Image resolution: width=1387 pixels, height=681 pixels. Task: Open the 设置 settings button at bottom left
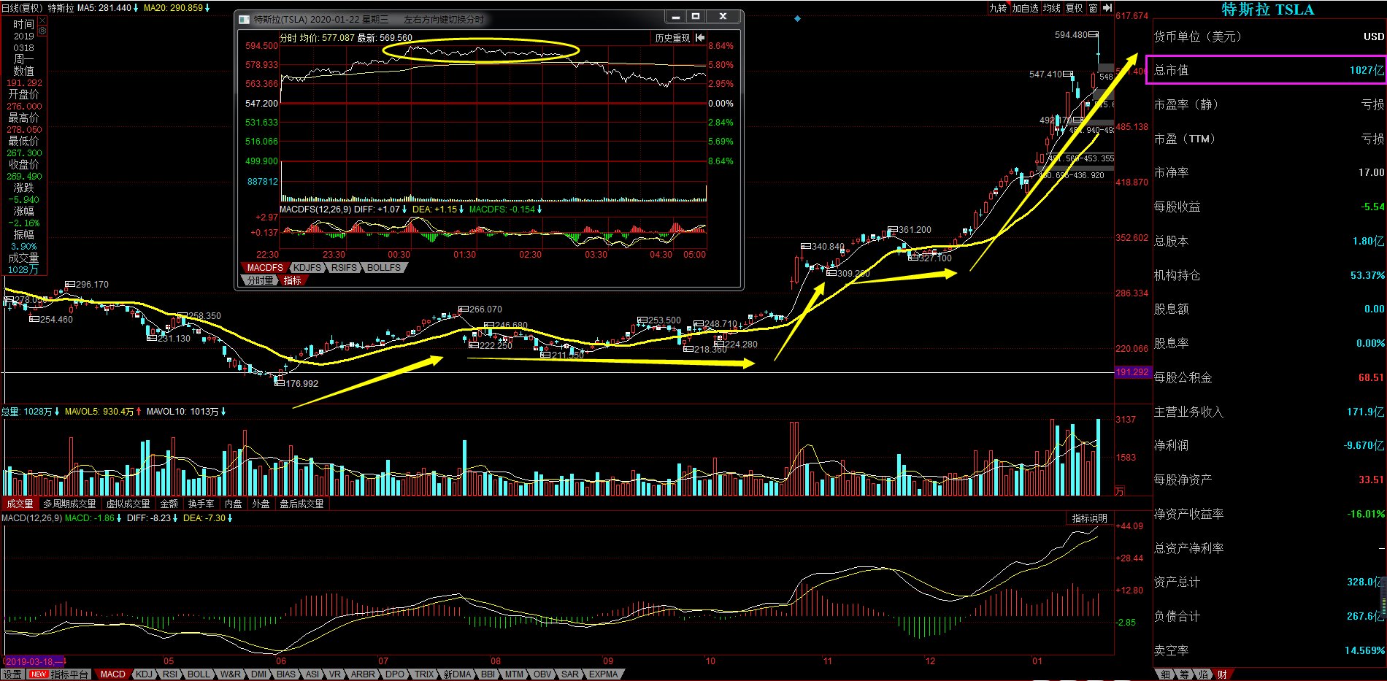12,674
